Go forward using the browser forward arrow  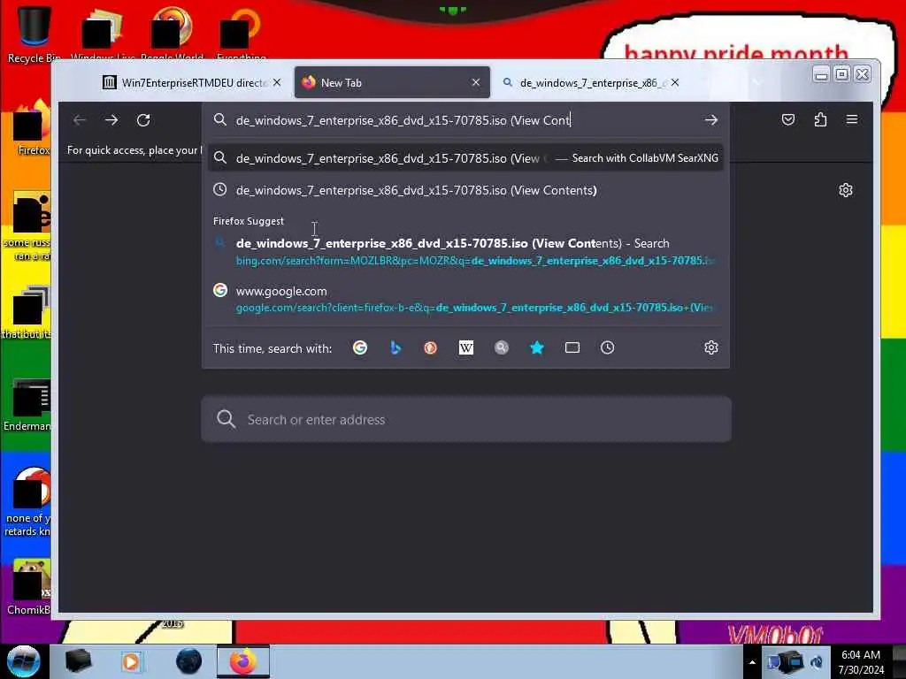coord(111,120)
